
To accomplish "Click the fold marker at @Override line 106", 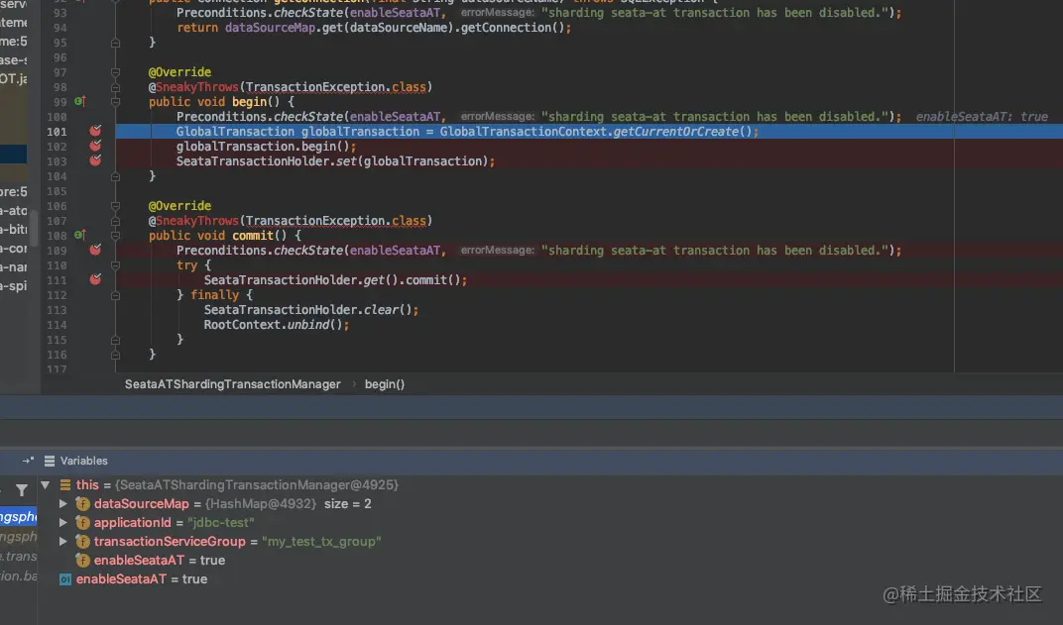I will (x=115, y=206).
